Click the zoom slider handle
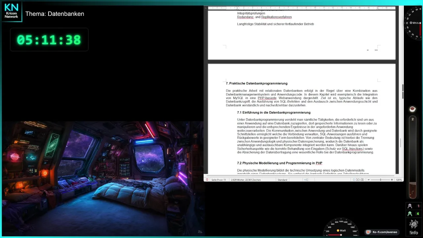Image resolution: width=423 pixels, height=238 pixels. [380, 180]
